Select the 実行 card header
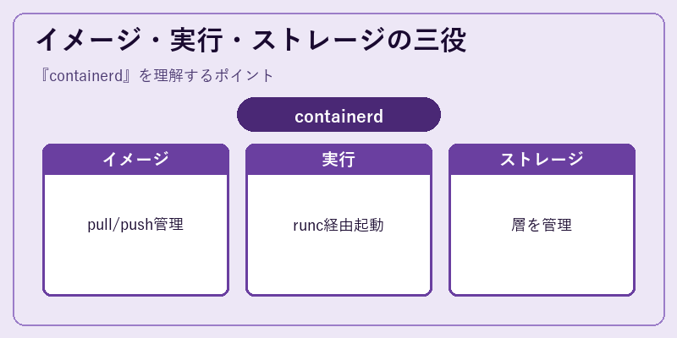The height and width of the screenshot is (338, 677). coord(338,160)
